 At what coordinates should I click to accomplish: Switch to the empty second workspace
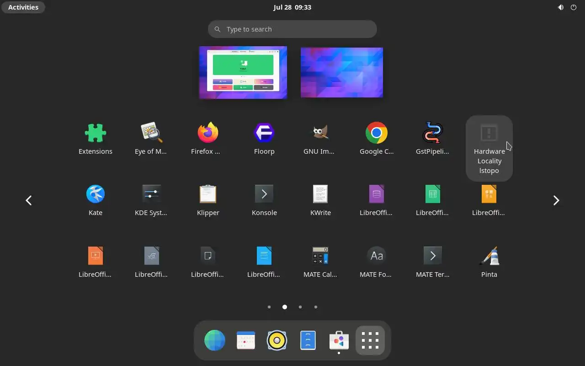(x=342, y=72)
